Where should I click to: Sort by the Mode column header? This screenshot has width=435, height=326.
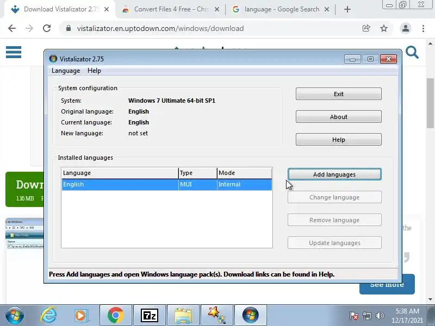tap(244, 173)
